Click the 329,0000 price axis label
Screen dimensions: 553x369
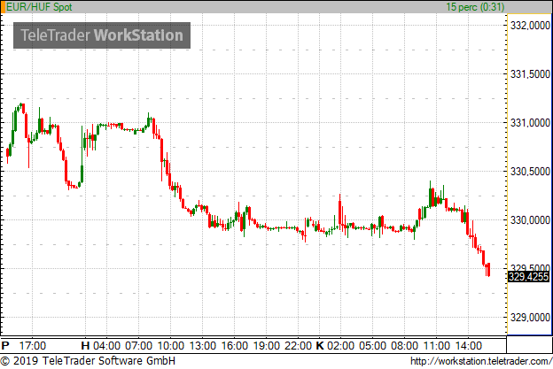pos(530,318)
